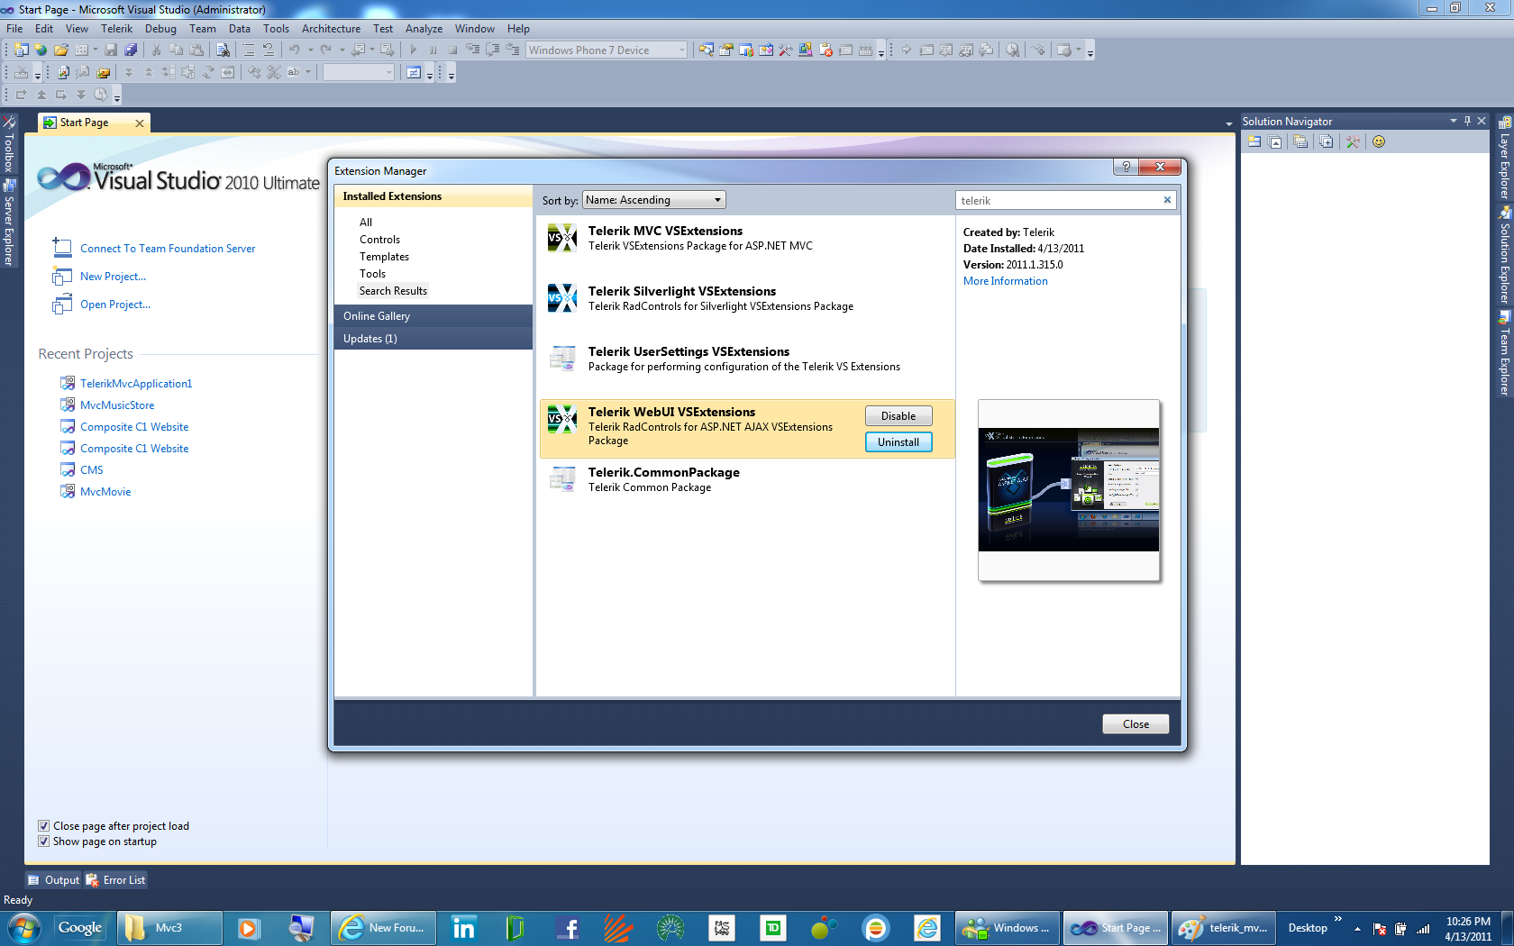Clear the telerik search box with X

(x=1167, y=200)
